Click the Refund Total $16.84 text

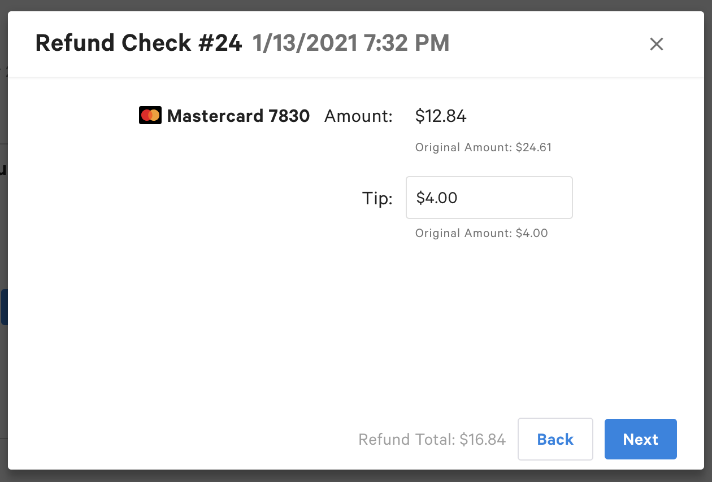432,439
